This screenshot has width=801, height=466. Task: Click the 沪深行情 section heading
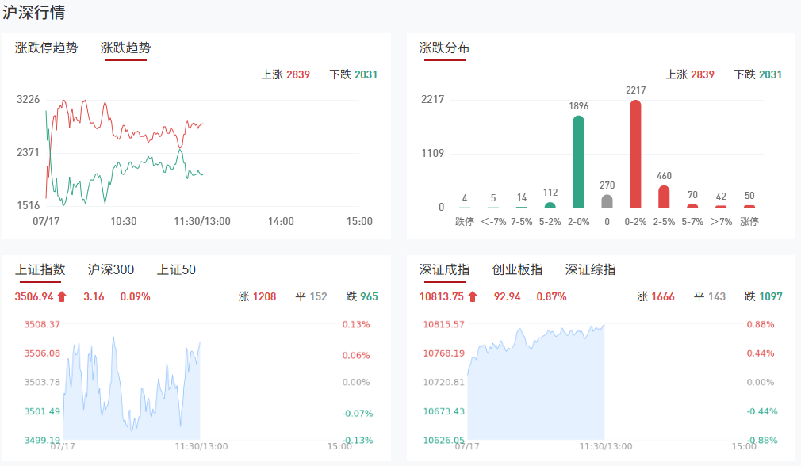(x=33, y=12)
